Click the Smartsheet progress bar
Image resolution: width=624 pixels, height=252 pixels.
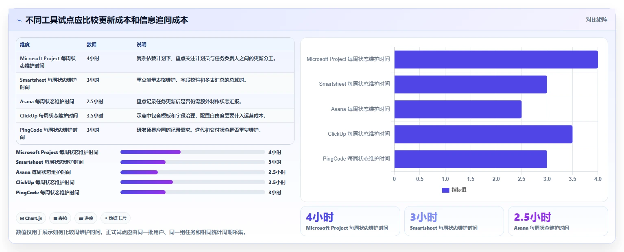[193, 162]
